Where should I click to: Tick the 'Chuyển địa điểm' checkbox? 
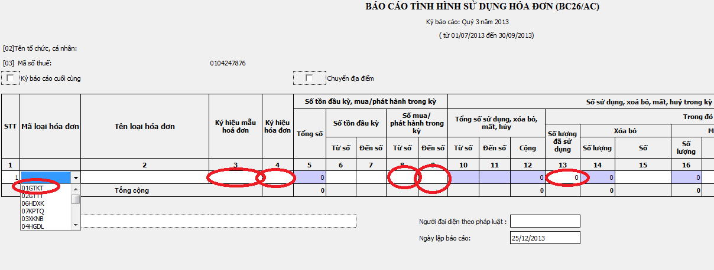tap(309, 78)
